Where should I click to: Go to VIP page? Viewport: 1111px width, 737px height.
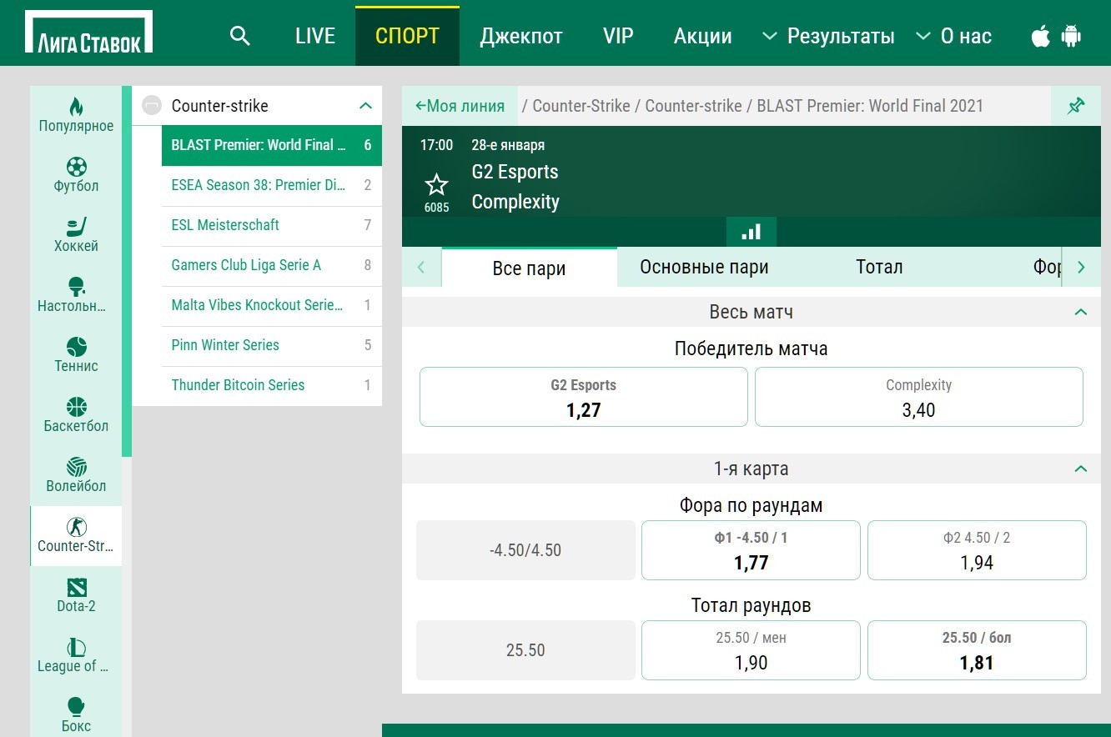click(x=618, y=36)
